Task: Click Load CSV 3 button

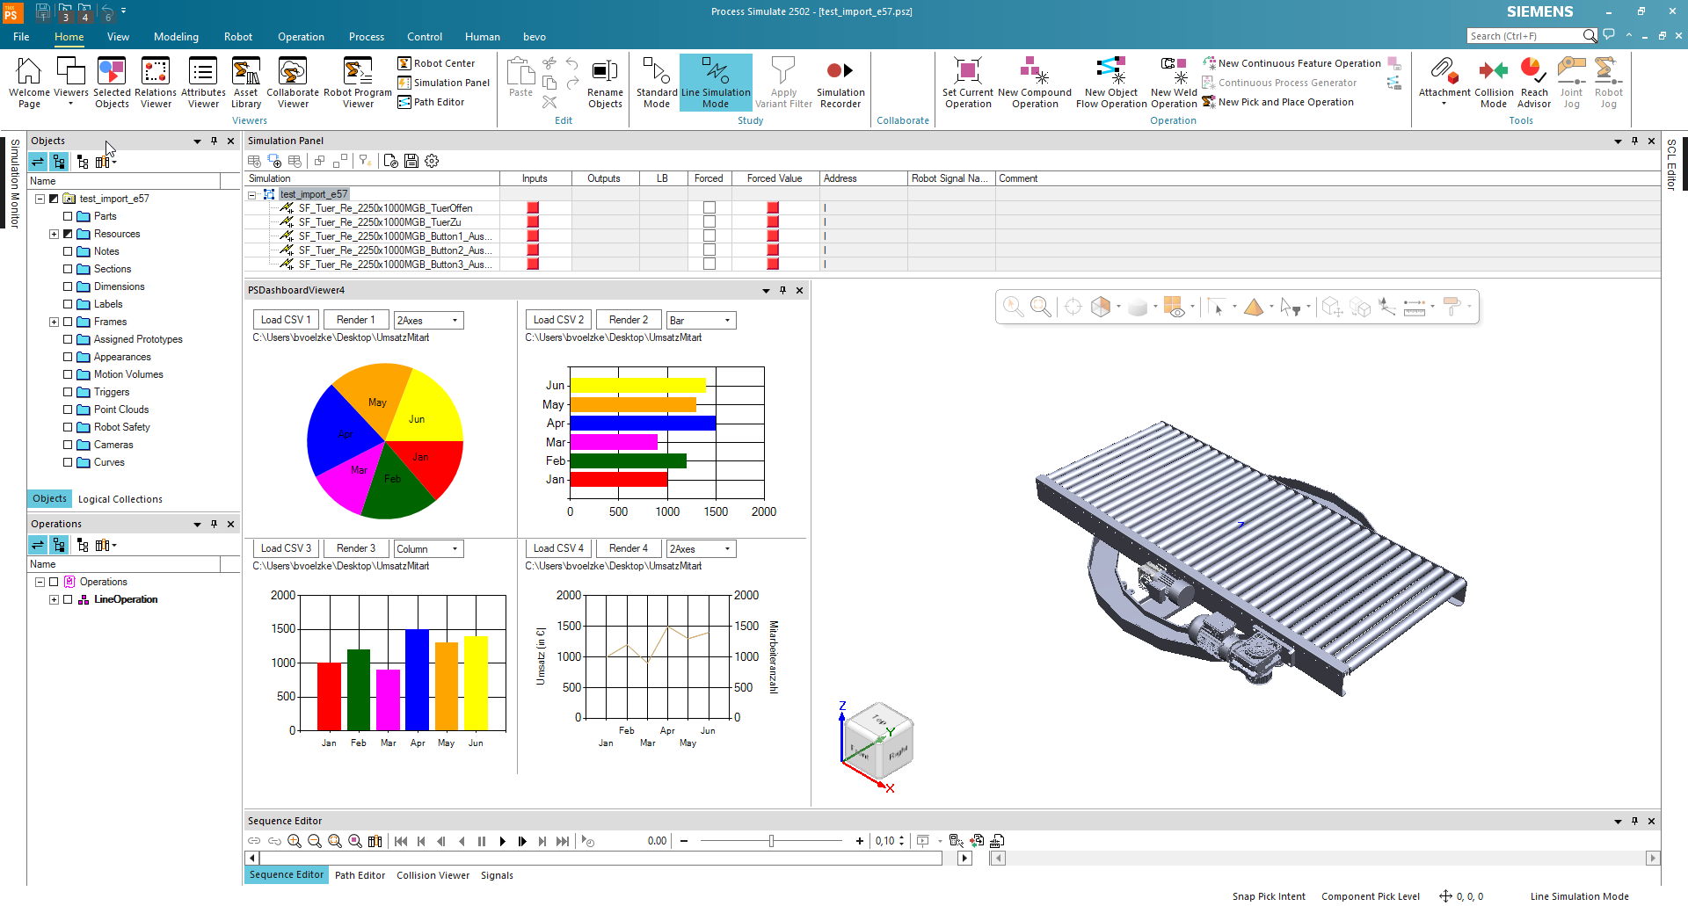Action: pyautogui.click(x=286, y=548)
